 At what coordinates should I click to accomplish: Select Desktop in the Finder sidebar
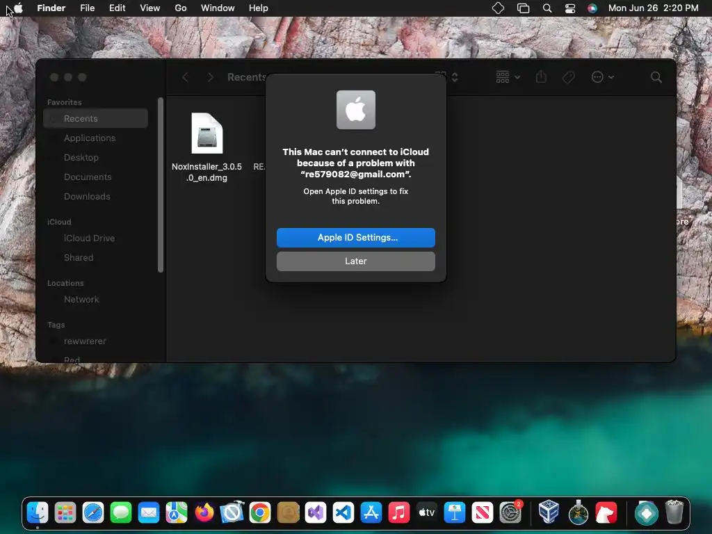[x=95, y=158]
